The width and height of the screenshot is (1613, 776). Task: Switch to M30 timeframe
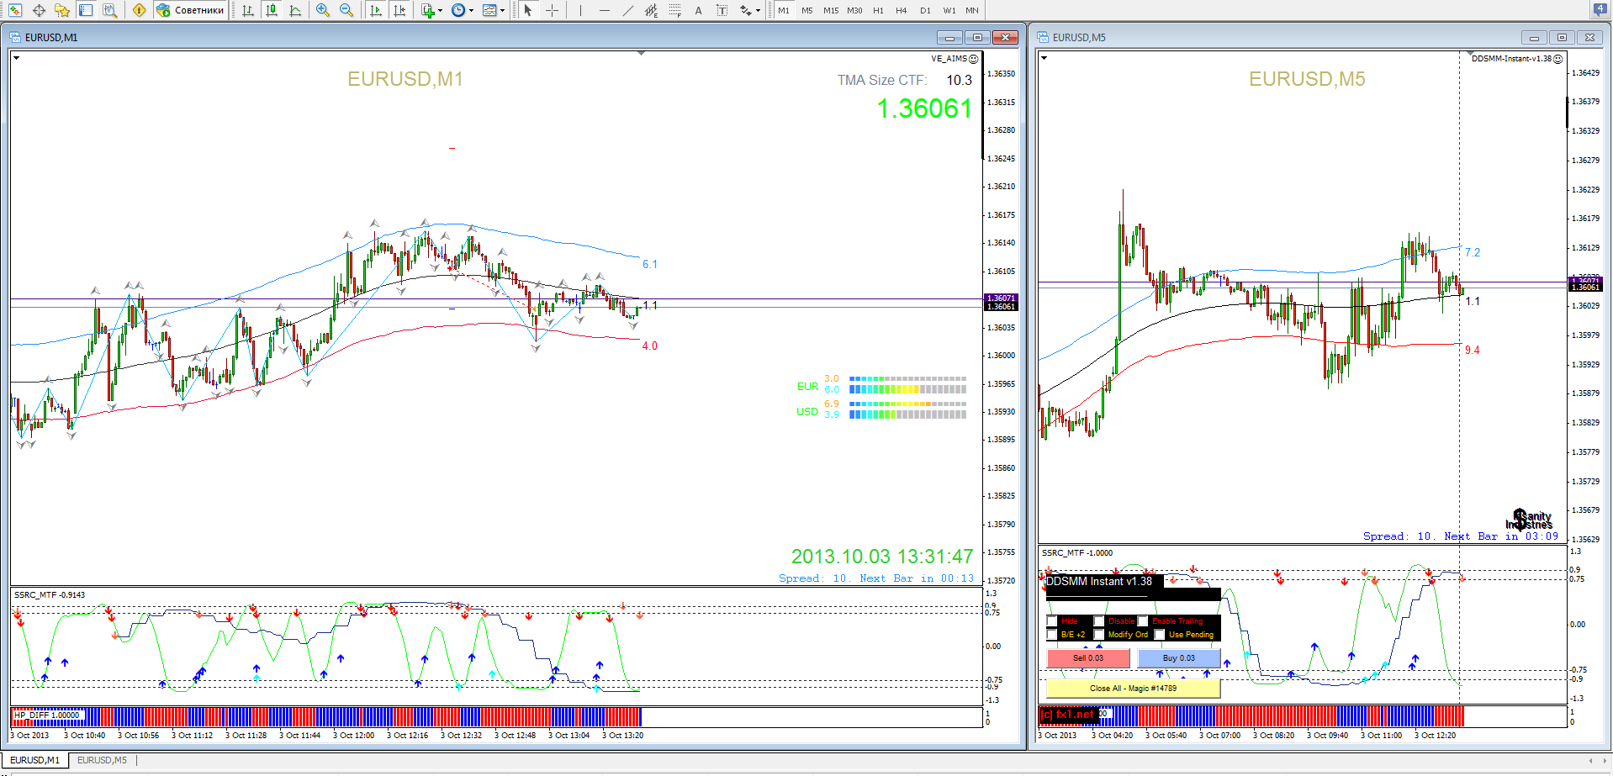coord(854,10)
